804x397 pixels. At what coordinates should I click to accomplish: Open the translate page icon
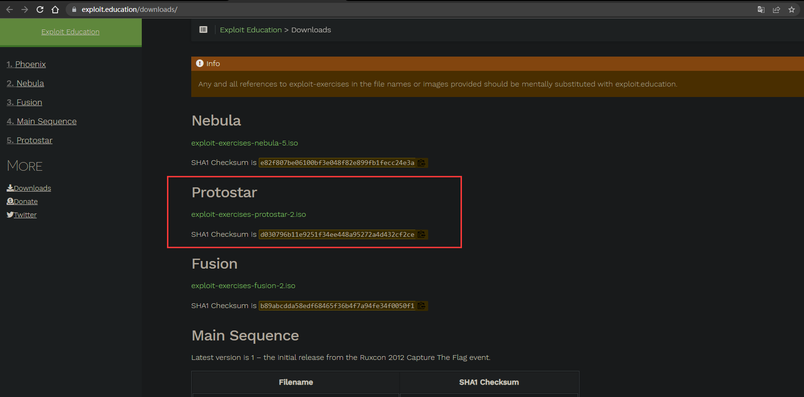(761, 10)
